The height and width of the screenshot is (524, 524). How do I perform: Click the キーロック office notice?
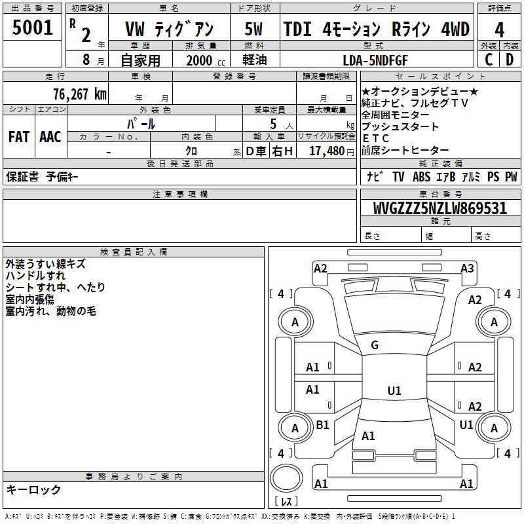[x=33, y=489]
